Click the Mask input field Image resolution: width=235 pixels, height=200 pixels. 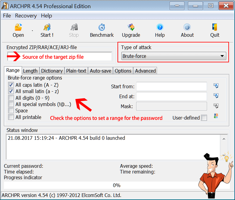coord(172,106)
